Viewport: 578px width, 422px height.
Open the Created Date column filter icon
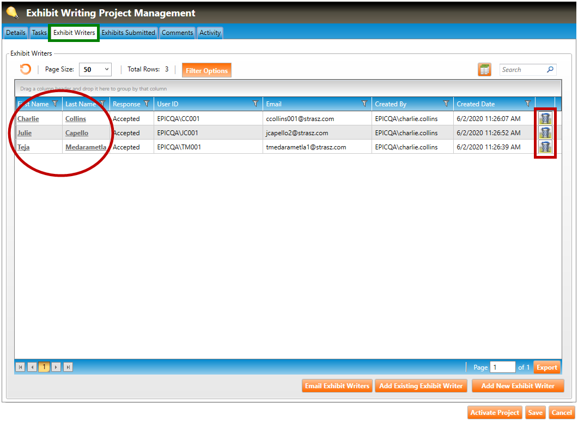coord(527,104)
